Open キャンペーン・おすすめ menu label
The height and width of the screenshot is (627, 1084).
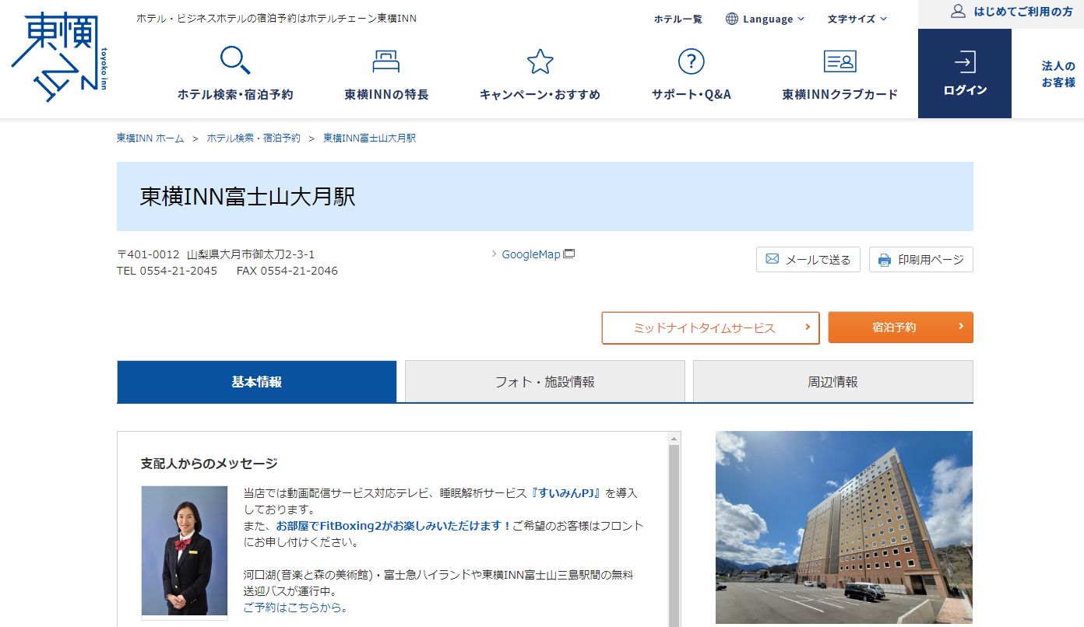coord(540,94)
